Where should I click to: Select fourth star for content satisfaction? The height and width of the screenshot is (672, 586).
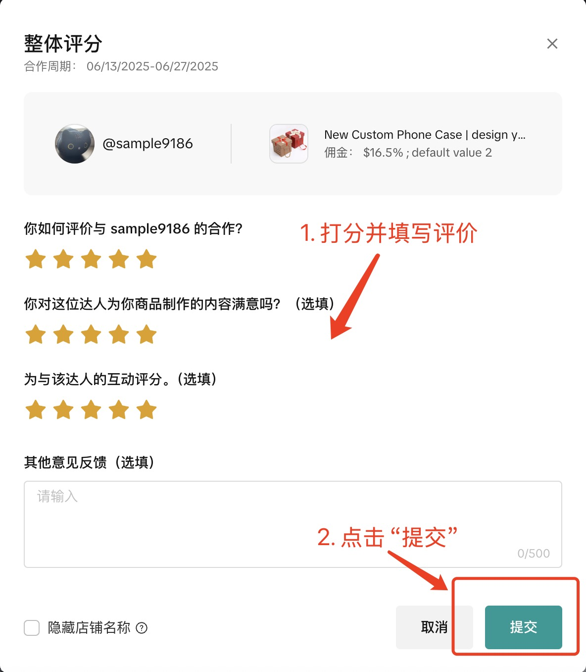click(x=119, y=335)
